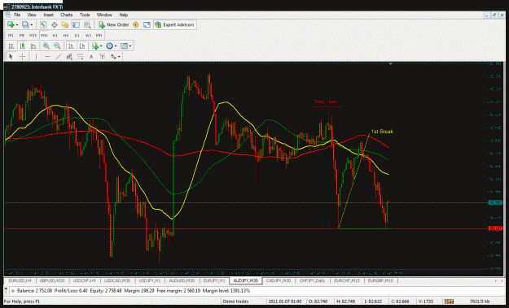Open the Strategy Tester icon
The height and width of the screenshot is (308, 509).
[87, 24]
